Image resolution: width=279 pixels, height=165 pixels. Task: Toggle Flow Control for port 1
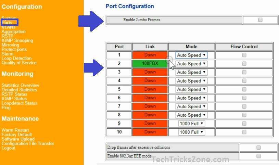[244, 55]
